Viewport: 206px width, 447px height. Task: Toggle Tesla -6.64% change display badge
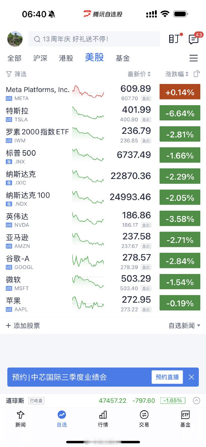[180, 113]
